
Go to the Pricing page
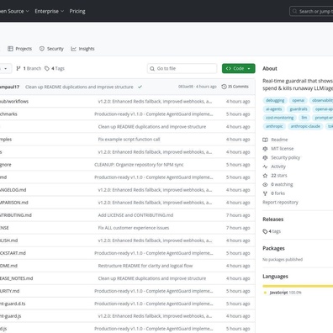point(77,11)
